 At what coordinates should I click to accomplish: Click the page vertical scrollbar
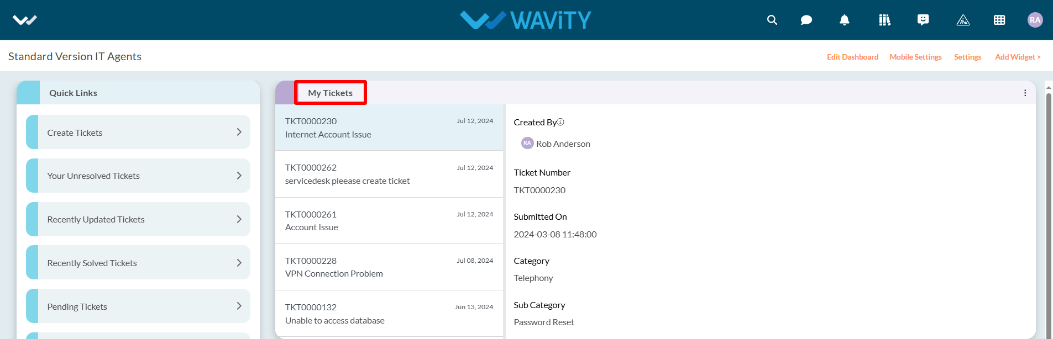(1049, 215)
